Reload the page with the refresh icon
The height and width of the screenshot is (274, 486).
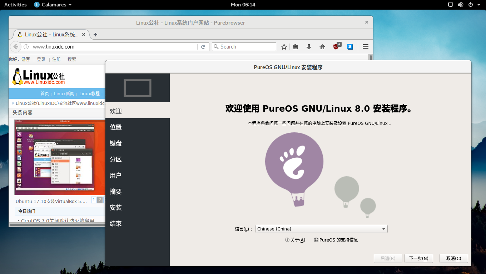203,47
